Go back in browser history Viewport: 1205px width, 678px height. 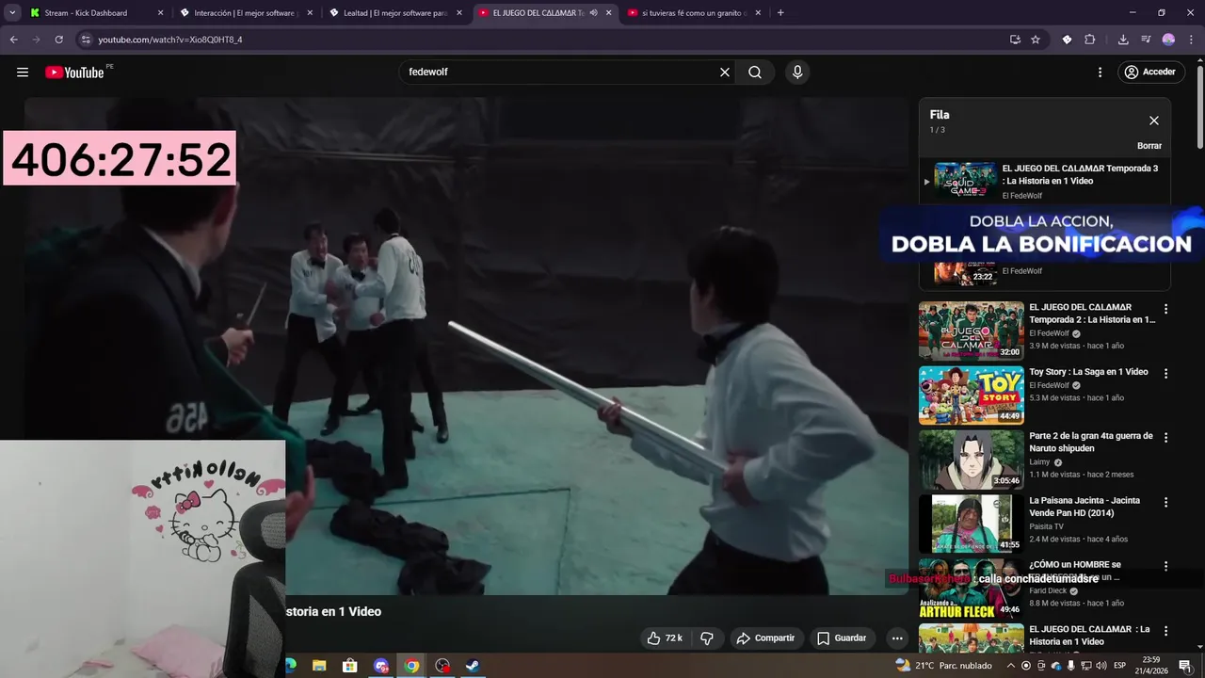[13, 40]
